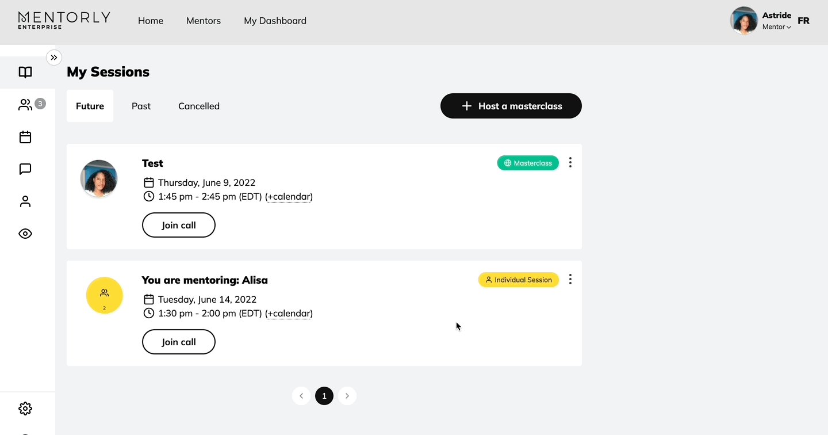
Task: Open the sessions book icon in sidebar
Action: (25, 72)
